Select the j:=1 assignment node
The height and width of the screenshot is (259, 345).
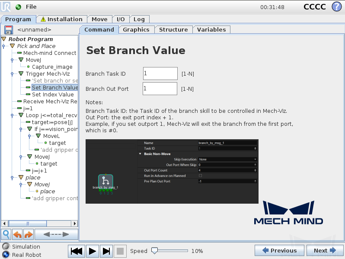[x=28, y=109]
